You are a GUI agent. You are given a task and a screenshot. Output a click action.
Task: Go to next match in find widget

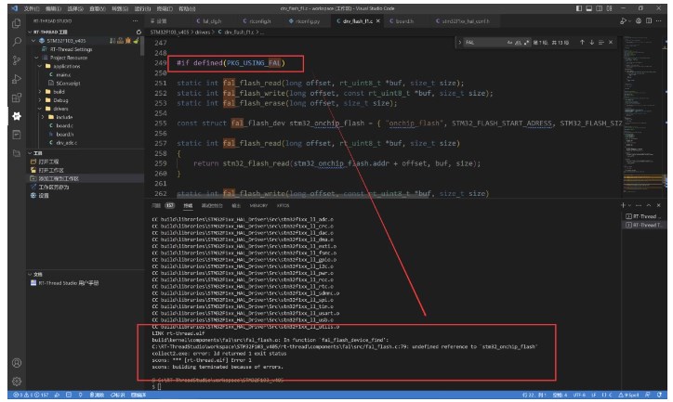594,43
